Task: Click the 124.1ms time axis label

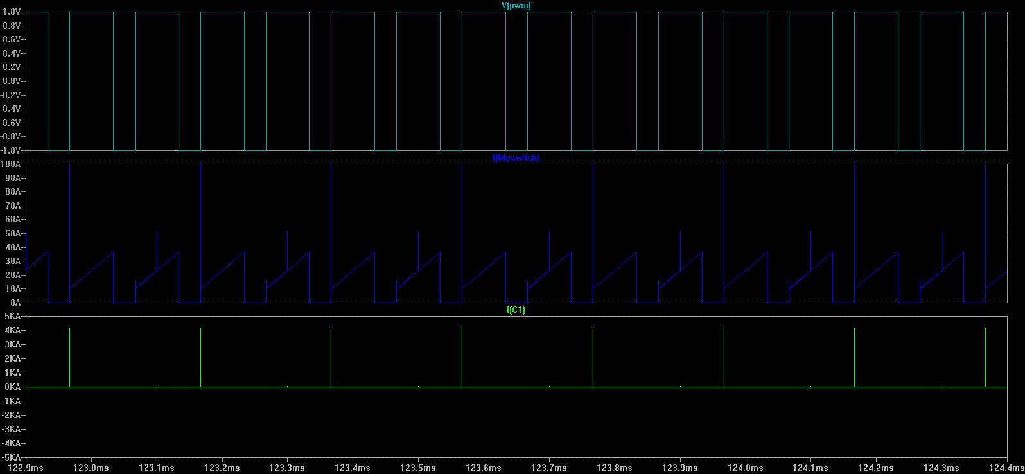Action: [810, 468]
